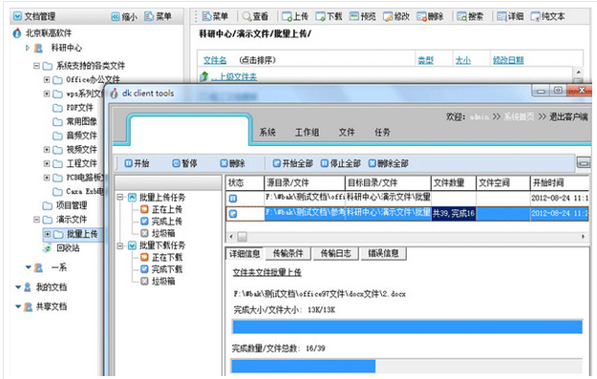The width and height of the screenshot is (597, 379).
Task: Click 退出客户端 to exit the client
Action: [x=568, y=116]
